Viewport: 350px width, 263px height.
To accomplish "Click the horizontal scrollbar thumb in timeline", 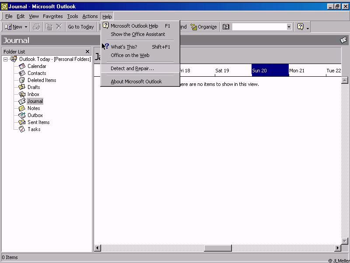I will coord(217,248).
